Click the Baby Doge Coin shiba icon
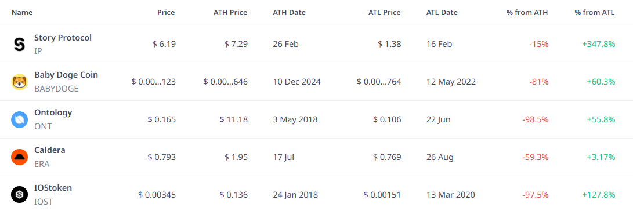633x211 pixels. pyautogui.click(x=19, y=82)
